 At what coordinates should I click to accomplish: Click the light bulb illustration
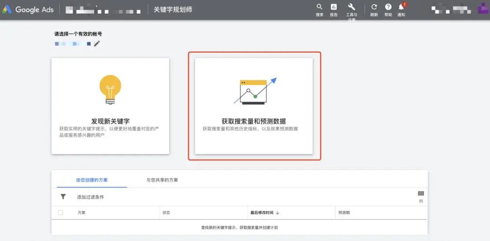click(x=110, y=89)
